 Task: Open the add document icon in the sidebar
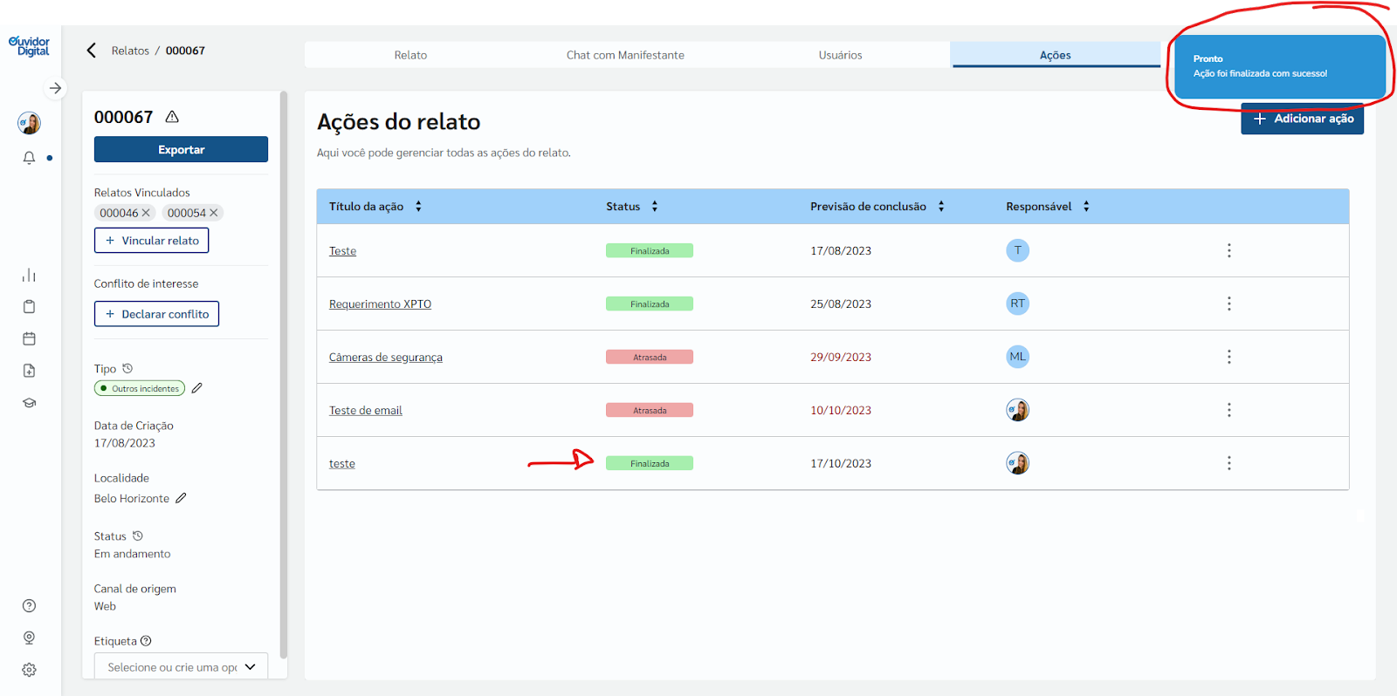coord(29,371)
